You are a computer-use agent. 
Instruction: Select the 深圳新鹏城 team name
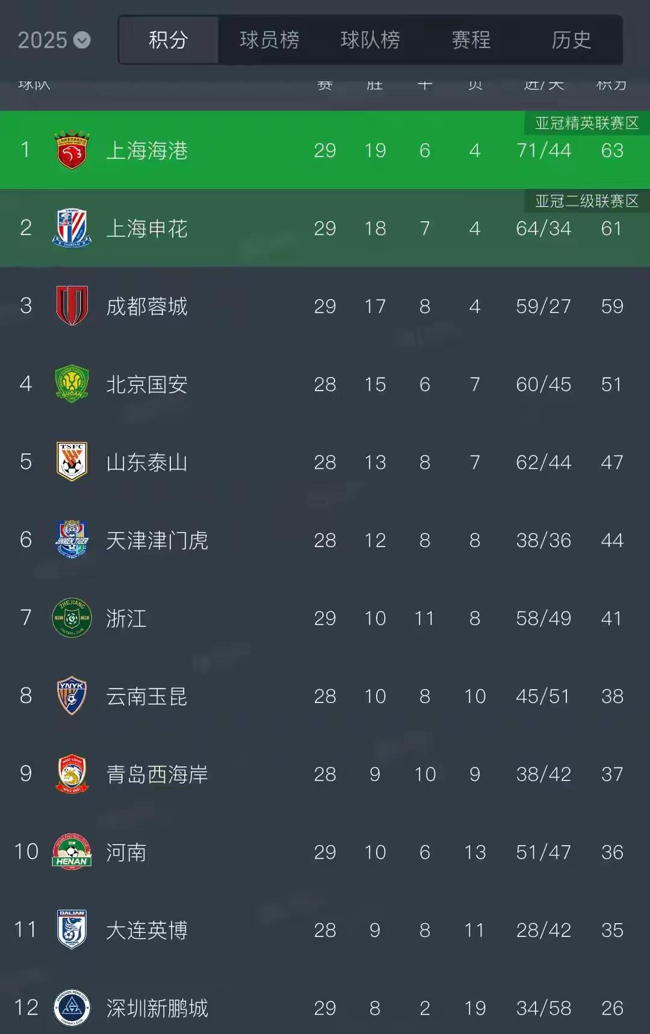pyautogui.click(x=157, y=1008)
